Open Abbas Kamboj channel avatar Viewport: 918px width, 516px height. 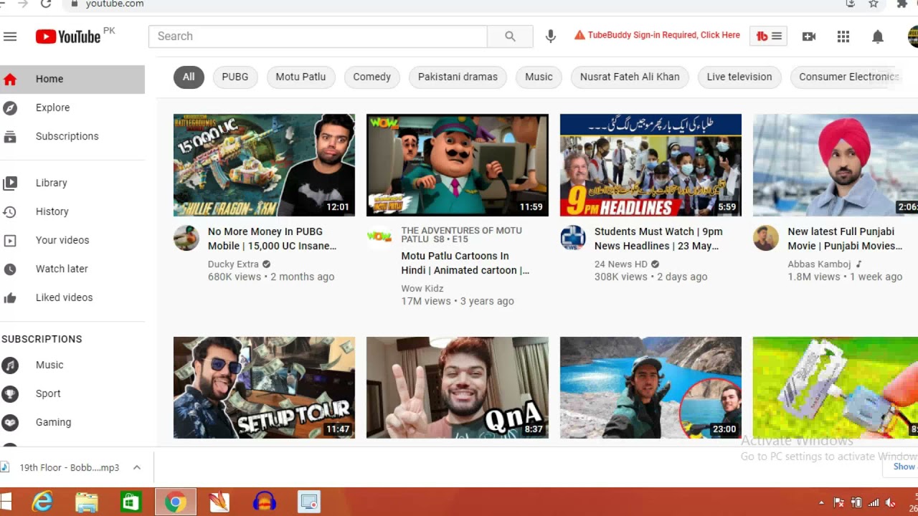766,238
